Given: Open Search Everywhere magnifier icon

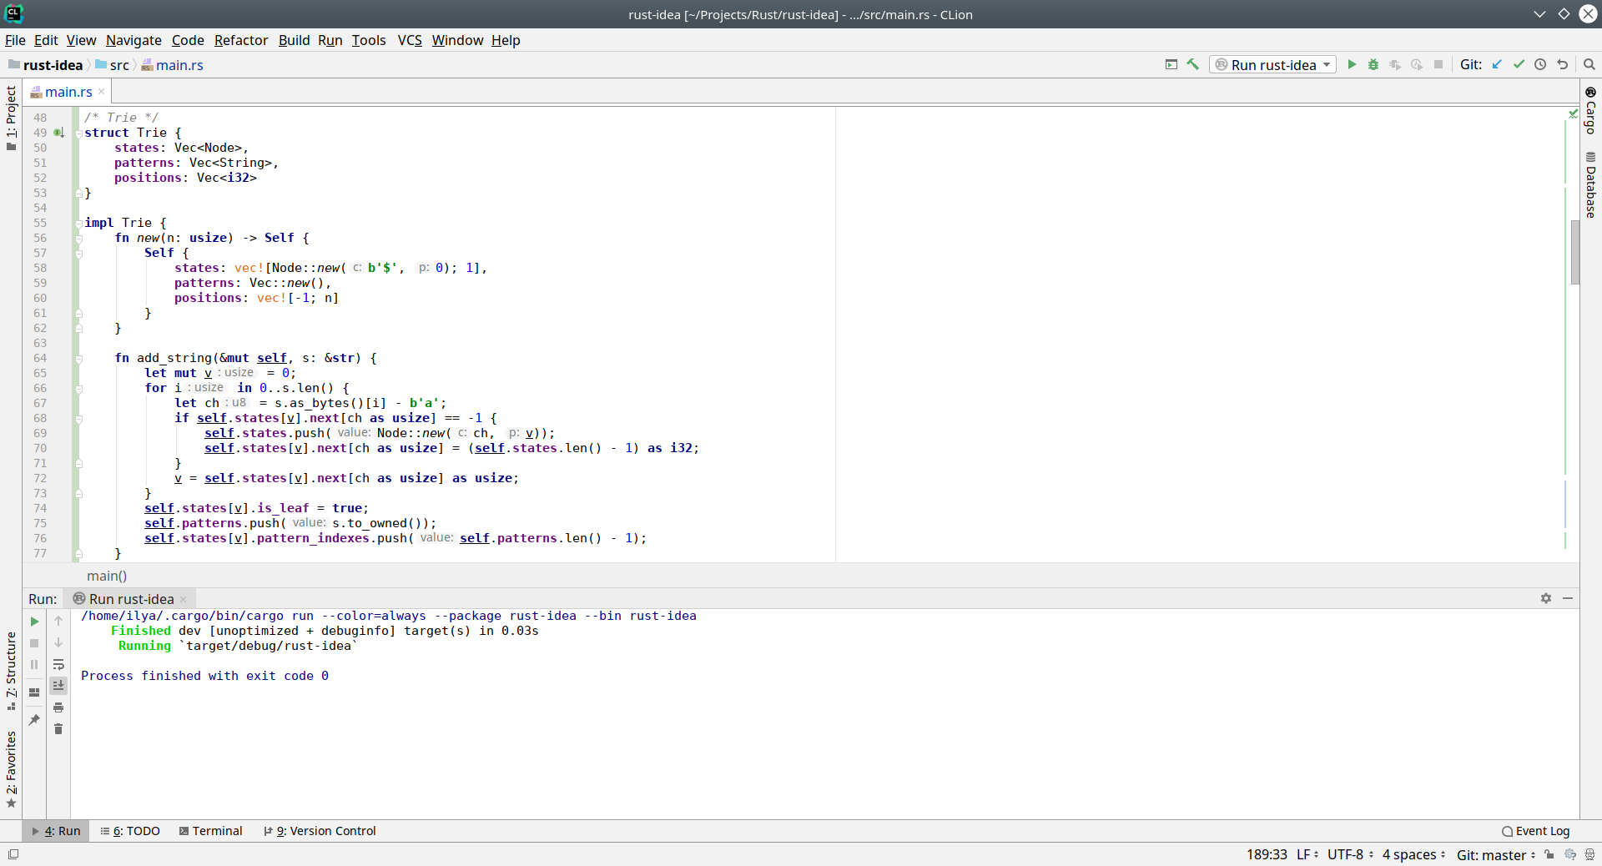Looking at the screenshot, I should tap(1589, 64).
